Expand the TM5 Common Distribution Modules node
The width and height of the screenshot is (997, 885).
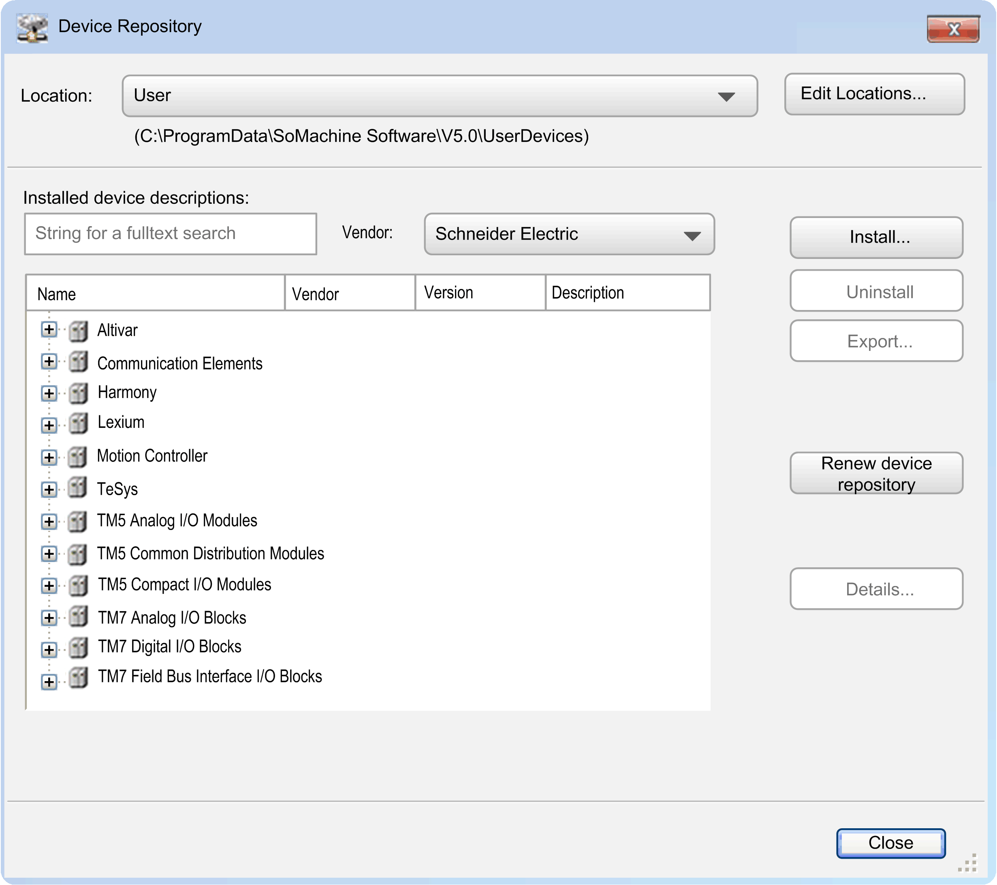(49, 554)
